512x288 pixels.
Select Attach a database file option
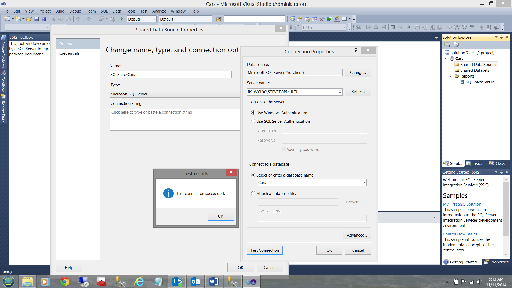point(253,194)
